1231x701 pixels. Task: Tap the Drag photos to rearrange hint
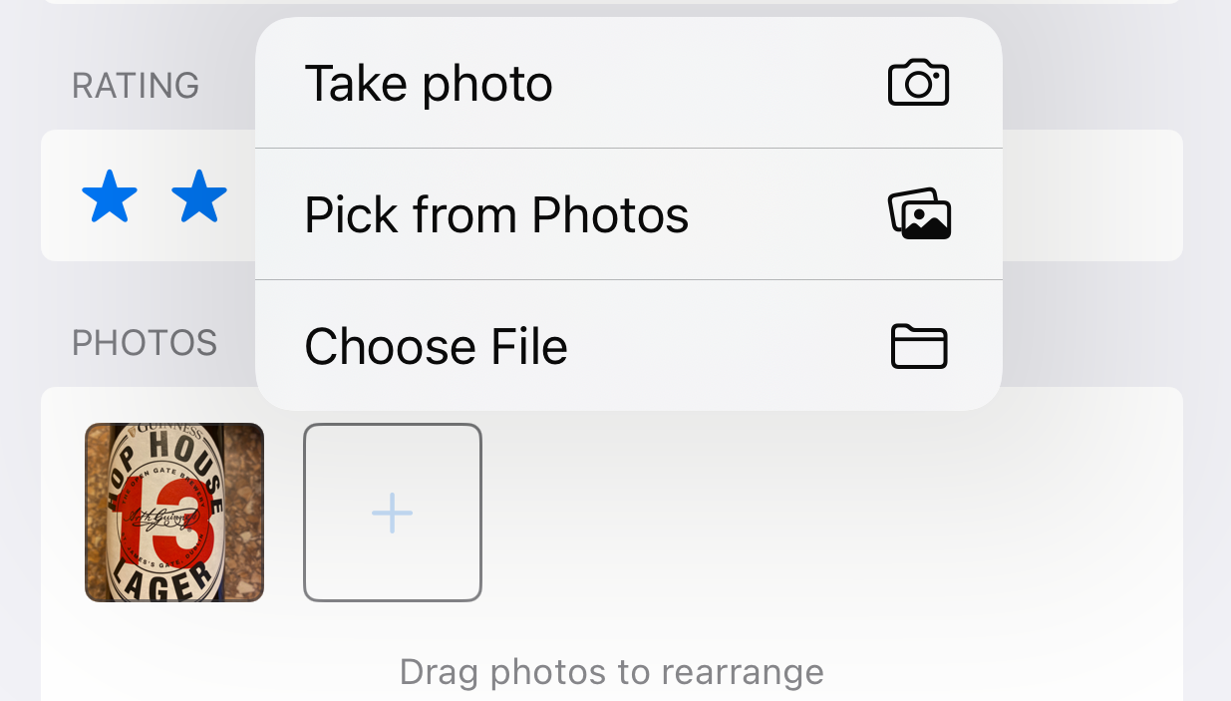pos(611,671)
